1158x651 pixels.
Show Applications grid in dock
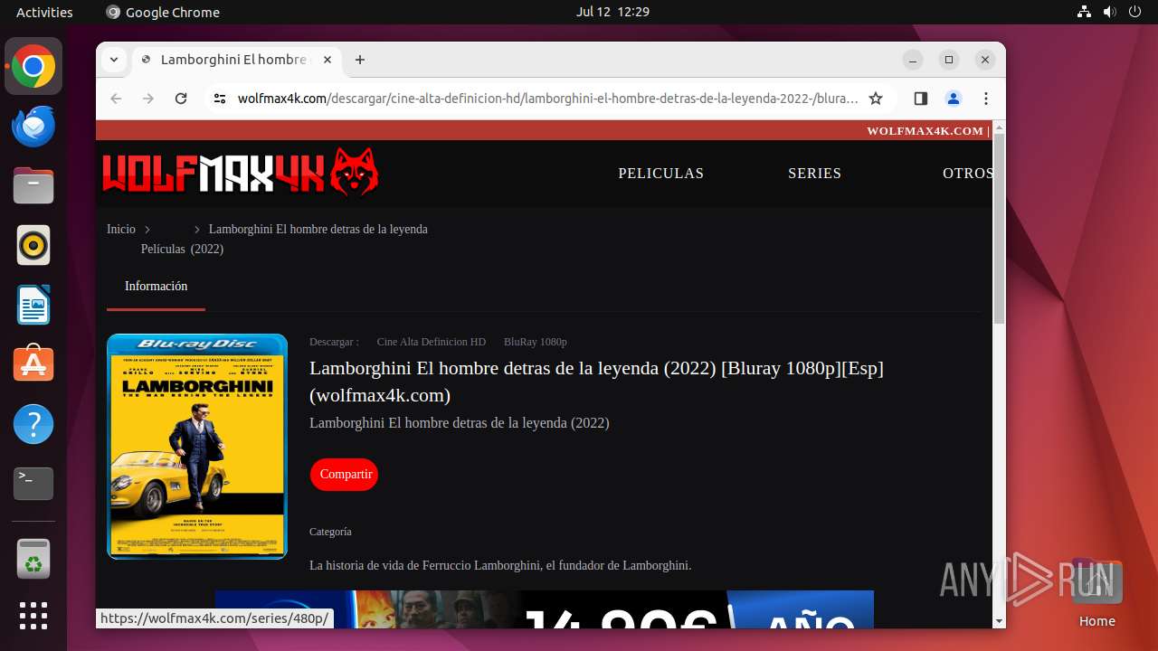[x=33, y=616]
